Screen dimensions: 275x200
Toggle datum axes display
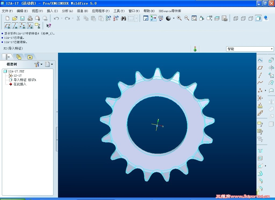(x=15, y=26)
